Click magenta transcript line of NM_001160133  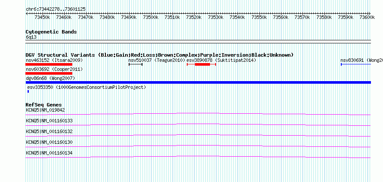coord(198,125)
